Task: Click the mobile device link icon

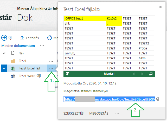Action: coord(158,99)
